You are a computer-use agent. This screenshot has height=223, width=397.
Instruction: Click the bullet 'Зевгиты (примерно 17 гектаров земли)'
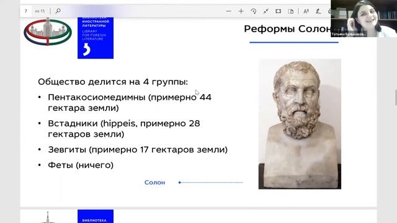tap(138, 150)
